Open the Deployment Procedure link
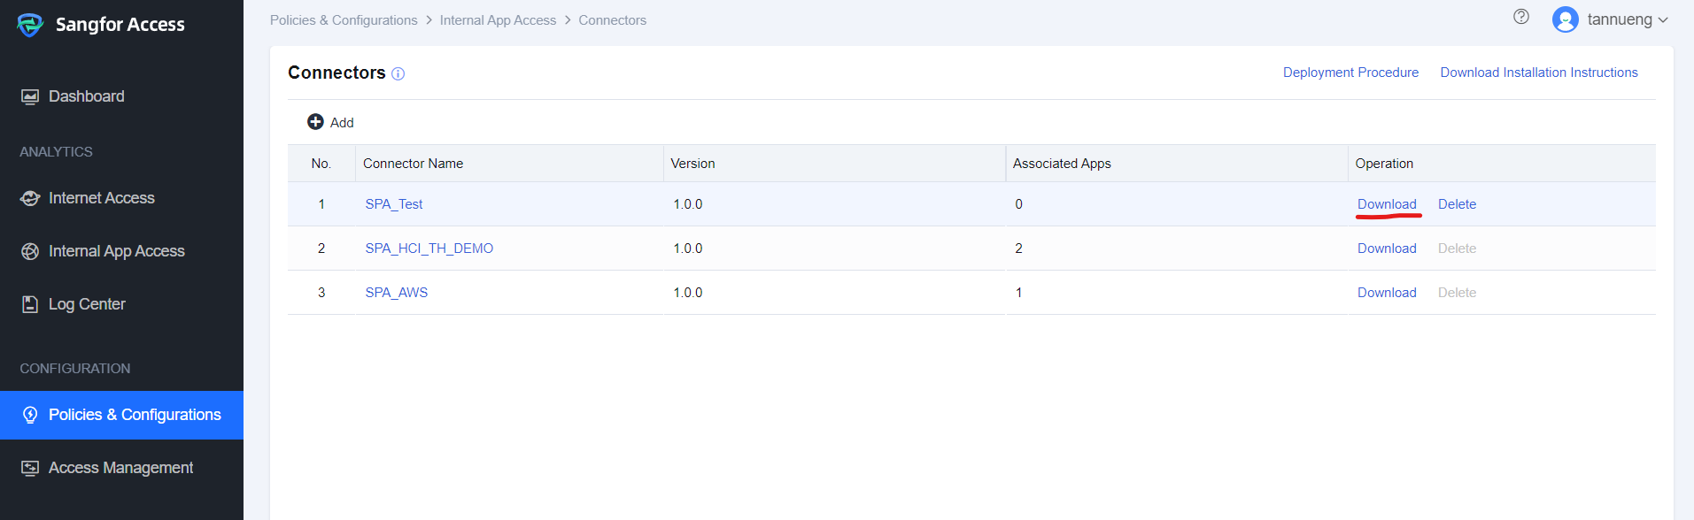This screenshot has height=520, width=1694. click(1350, 73)
